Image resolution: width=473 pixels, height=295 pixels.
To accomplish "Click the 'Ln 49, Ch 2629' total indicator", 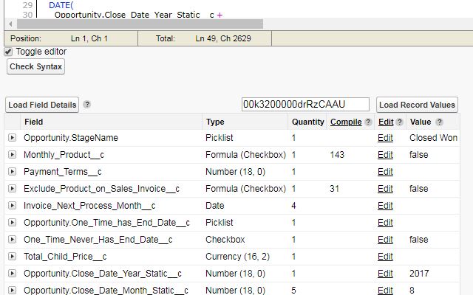I will [223, 38].
